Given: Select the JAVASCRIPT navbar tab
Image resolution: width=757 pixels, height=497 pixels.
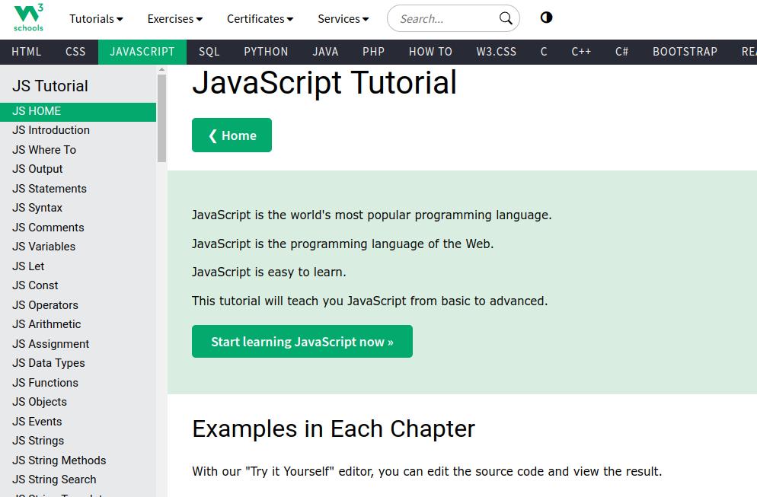Looking at the screenshot, I should 142,52.
